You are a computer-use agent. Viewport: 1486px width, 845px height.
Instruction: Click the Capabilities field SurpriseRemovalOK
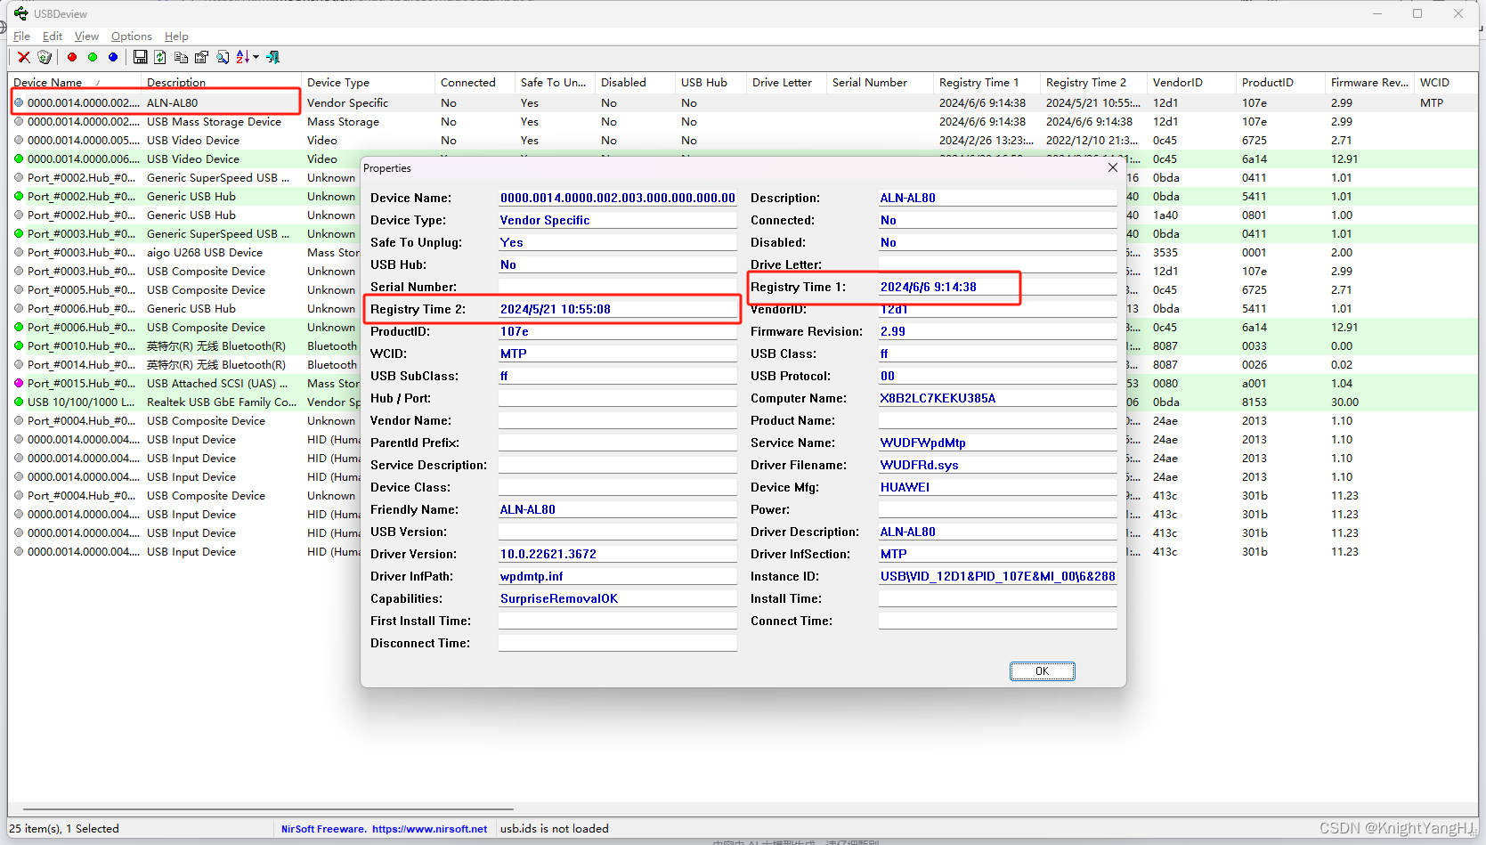[x=617, y=598]
